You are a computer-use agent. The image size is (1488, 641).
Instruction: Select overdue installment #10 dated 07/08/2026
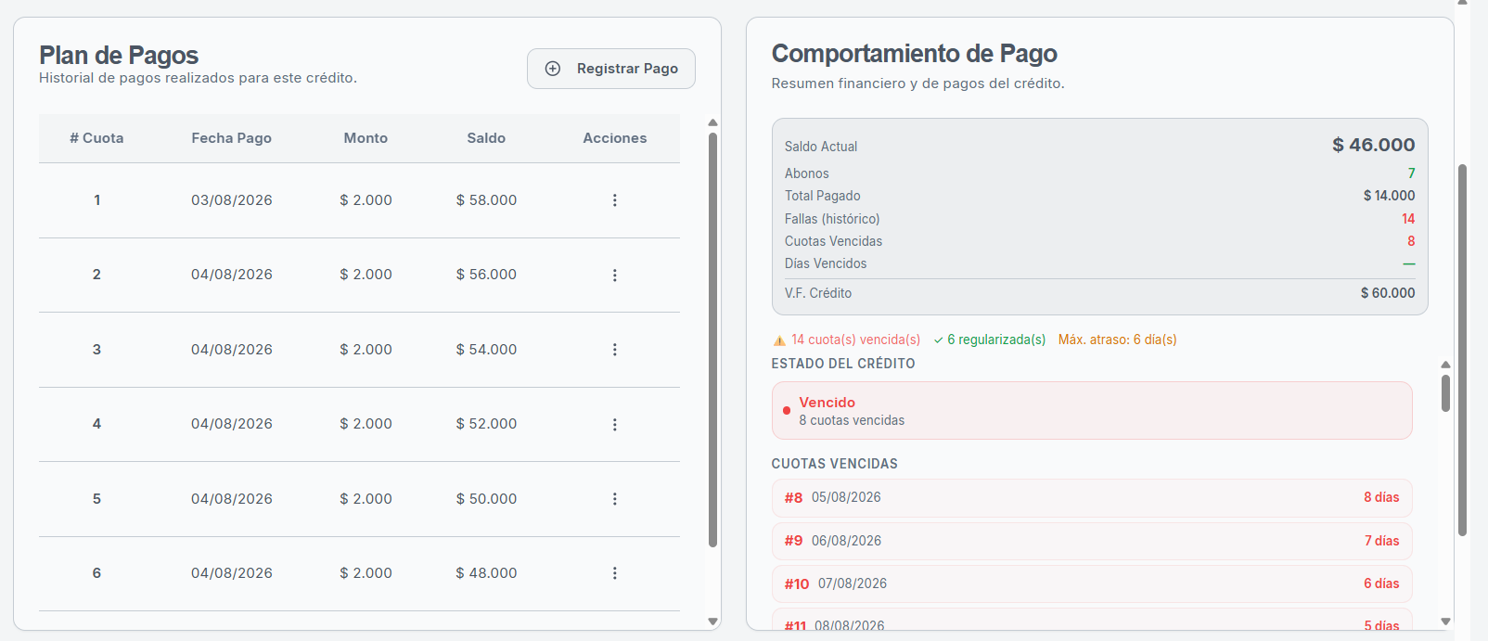point(1092,584)
